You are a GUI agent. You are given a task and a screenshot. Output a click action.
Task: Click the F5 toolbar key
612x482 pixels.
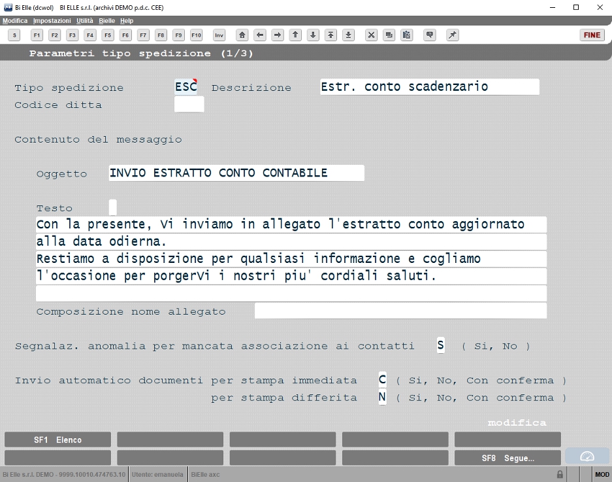pos(108,35)
